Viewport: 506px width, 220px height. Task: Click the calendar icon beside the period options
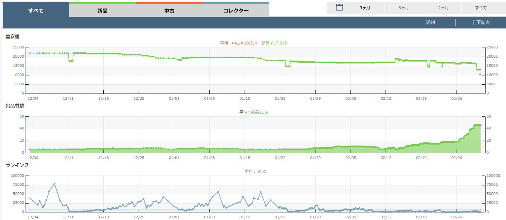pyautogui.click(x=339, y=8)
